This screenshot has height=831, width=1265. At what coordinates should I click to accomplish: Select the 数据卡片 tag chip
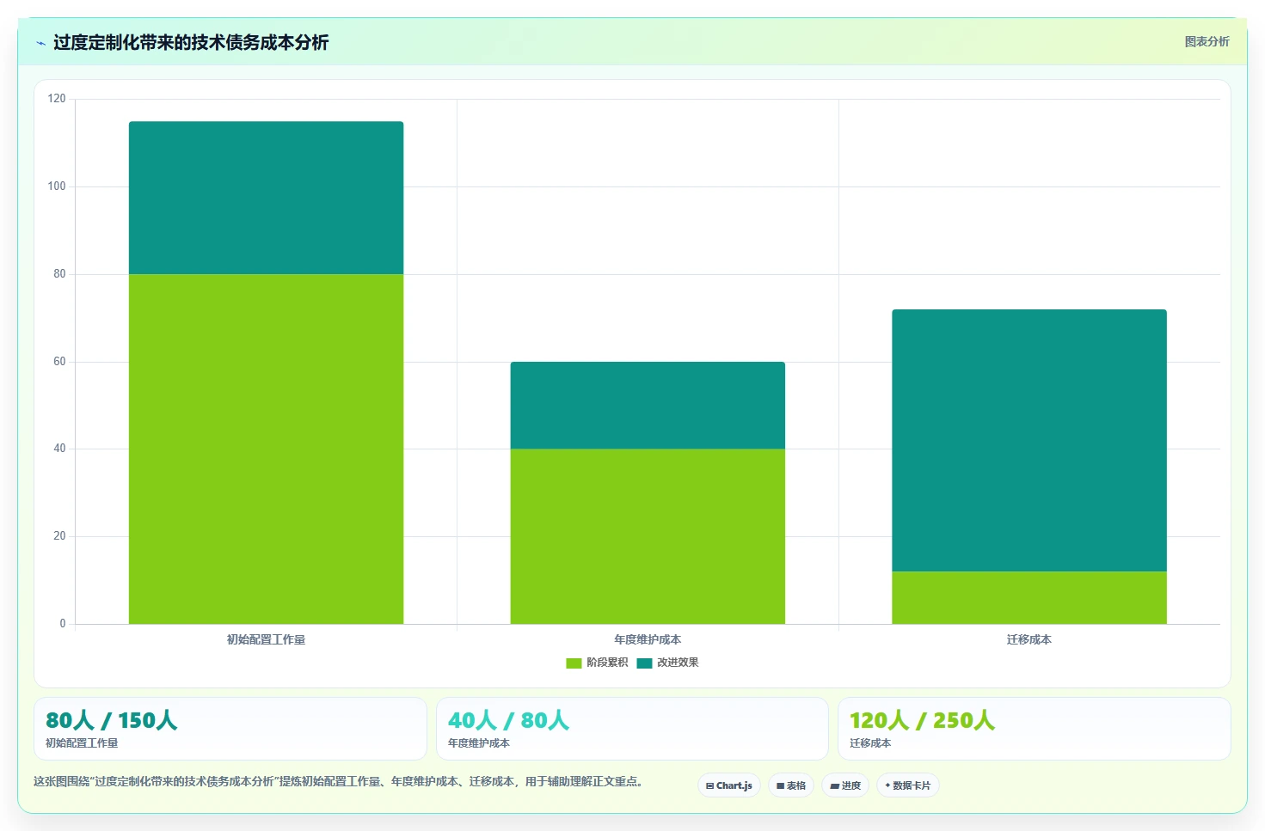908,785
